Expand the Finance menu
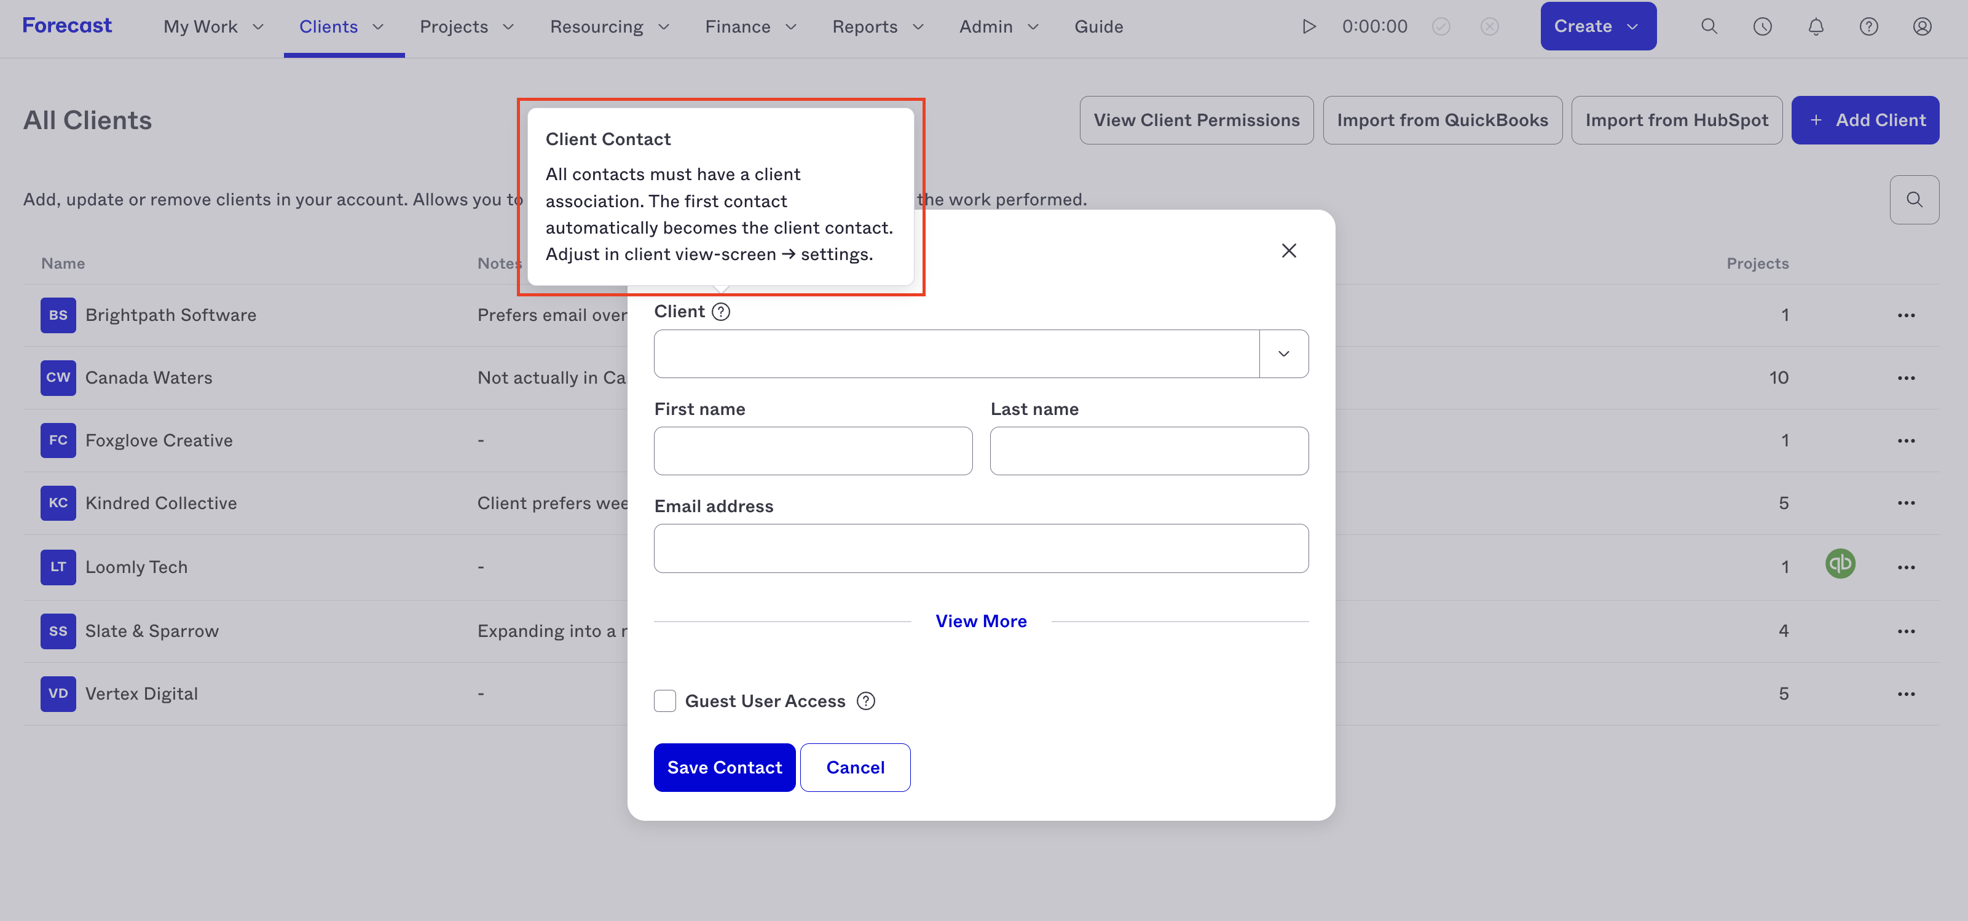The image size is (1968, 921). [751, 27]
